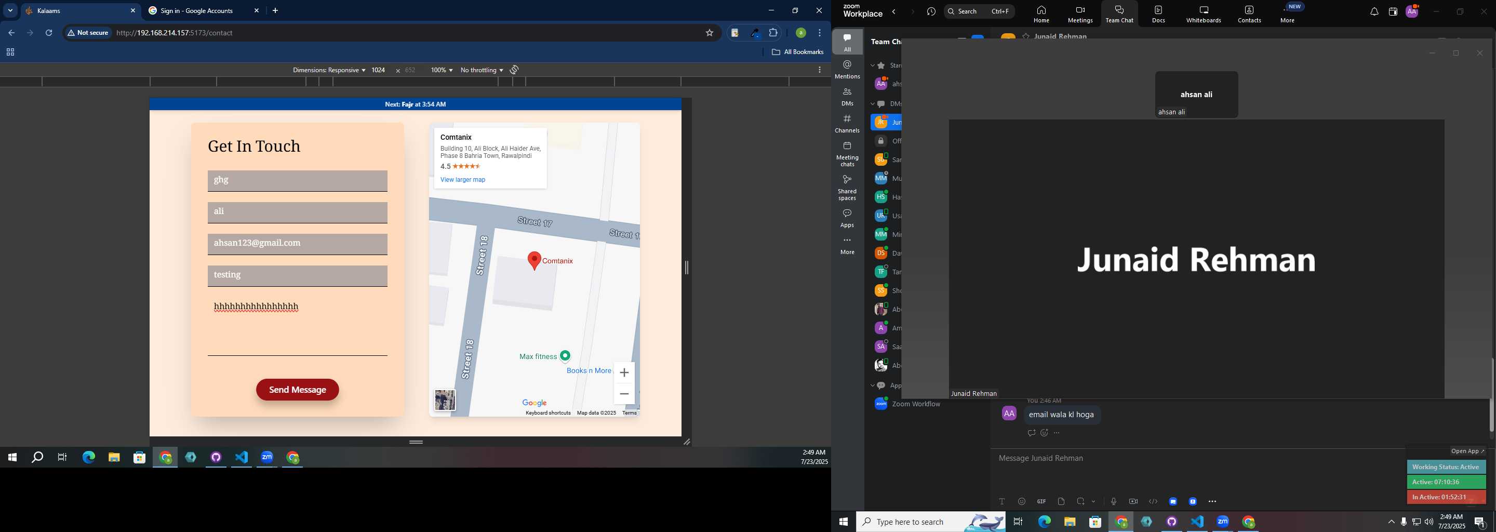Open Meeting chats in Zoom sidebar
Viewport: 1496px width, 532px height.
pos(847,154)
